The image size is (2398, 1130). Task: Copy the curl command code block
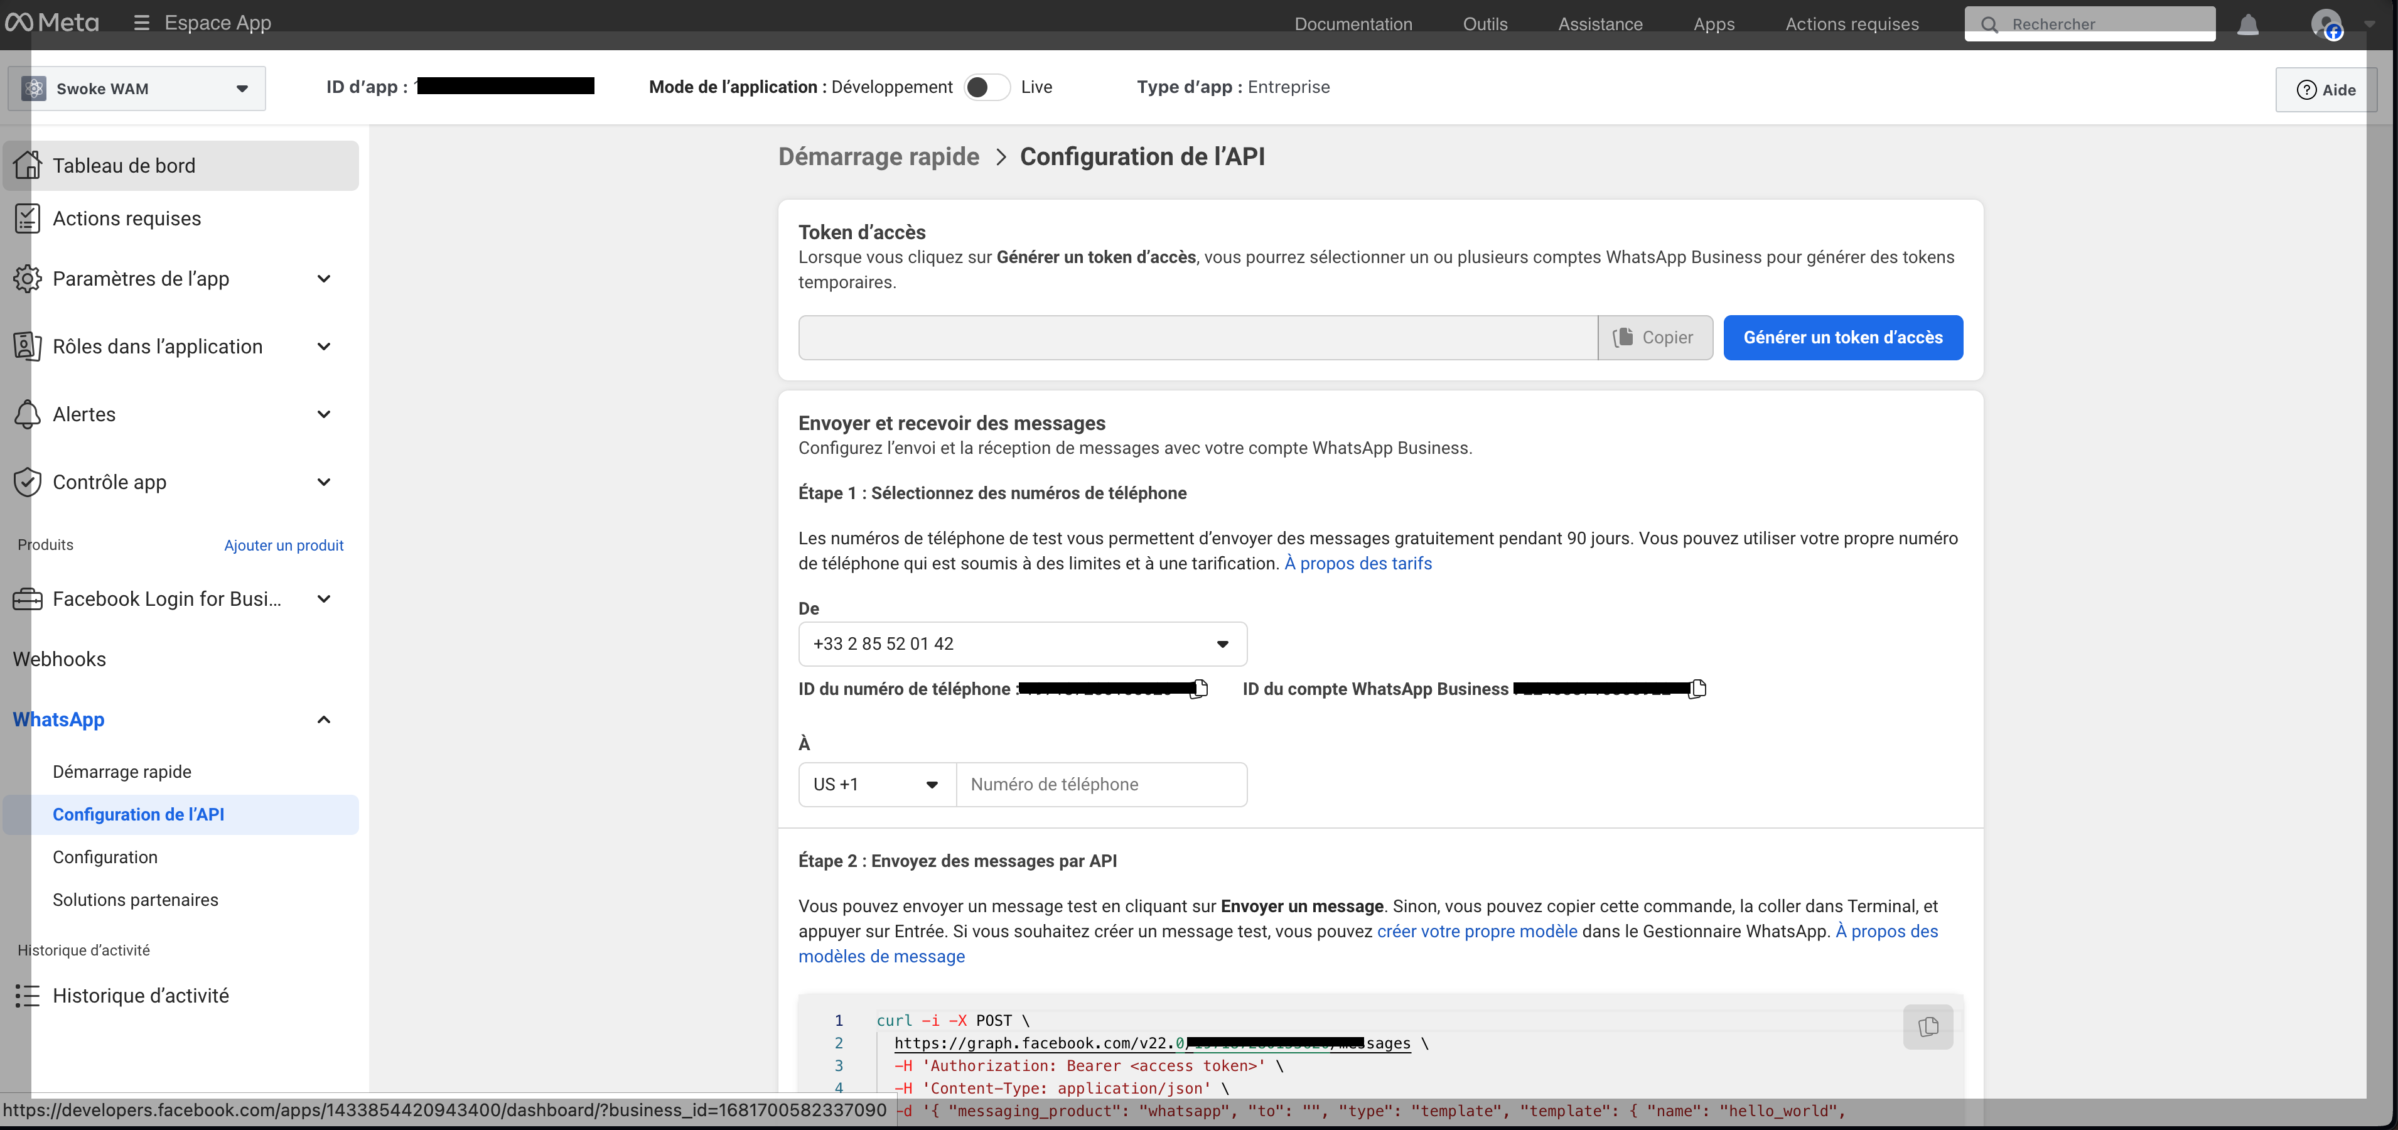[1928, 1026]
